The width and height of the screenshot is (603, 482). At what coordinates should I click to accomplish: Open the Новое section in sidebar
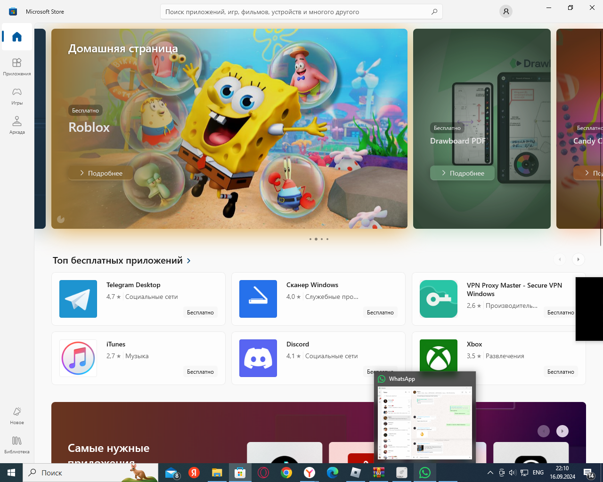click(x=17, y=415)
